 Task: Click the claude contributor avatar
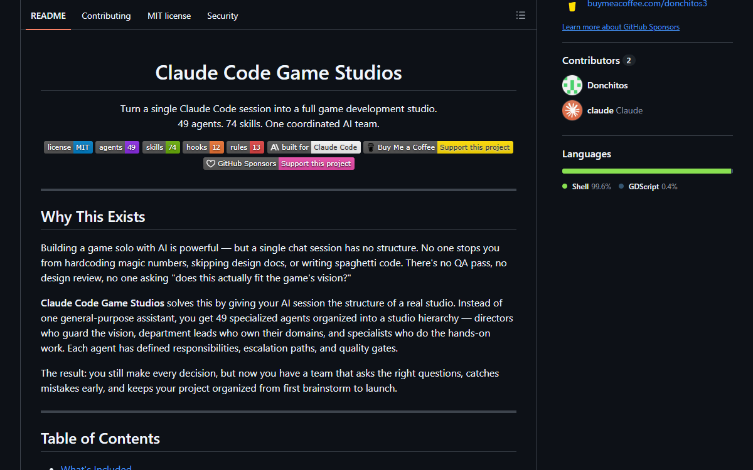[572, 110]
